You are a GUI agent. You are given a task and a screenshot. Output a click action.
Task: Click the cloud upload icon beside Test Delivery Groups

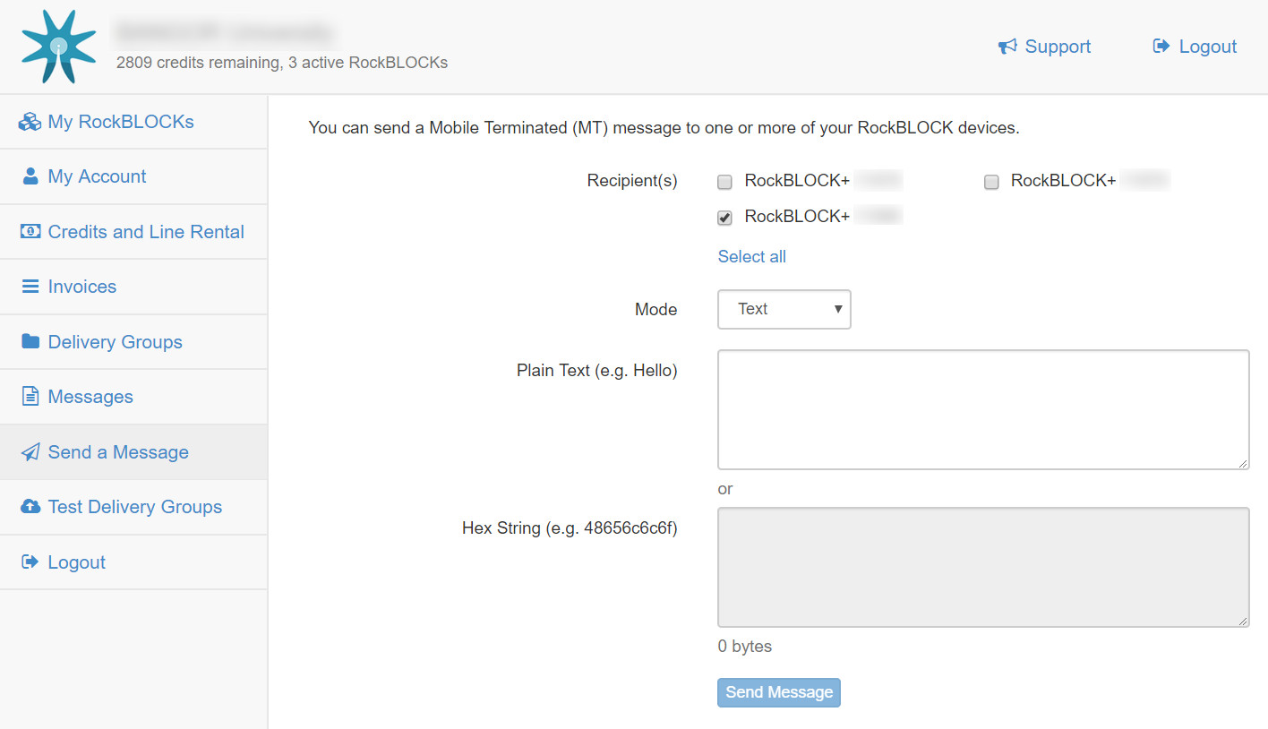(30, 507)
